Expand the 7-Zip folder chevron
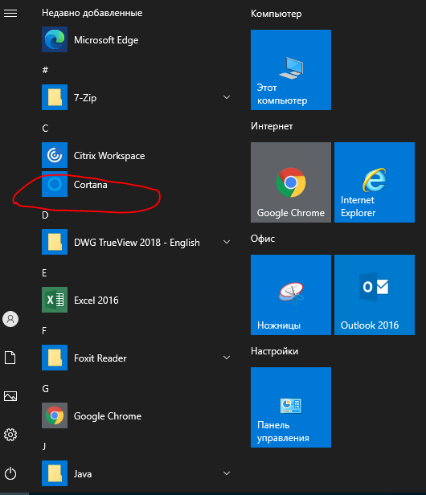The image size is (426, 495). click(227, 97)
